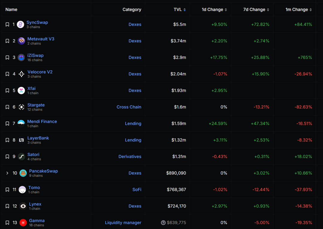Click the iZiSwap logo icon
This screenshot has width=323, height=229.
21,58
